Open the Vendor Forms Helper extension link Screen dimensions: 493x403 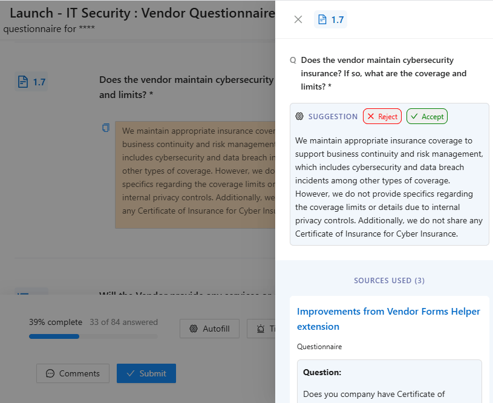tap(390, 318)
